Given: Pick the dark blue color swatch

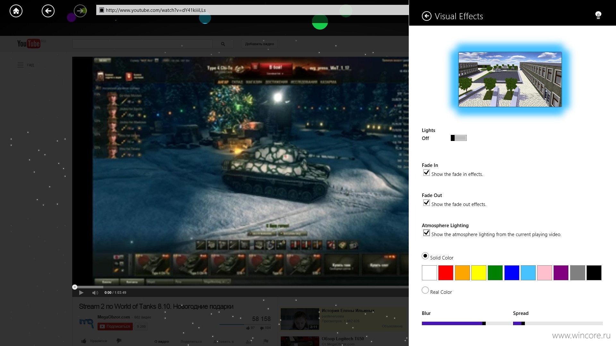Looking at the screenshot, I should (512, 273).
